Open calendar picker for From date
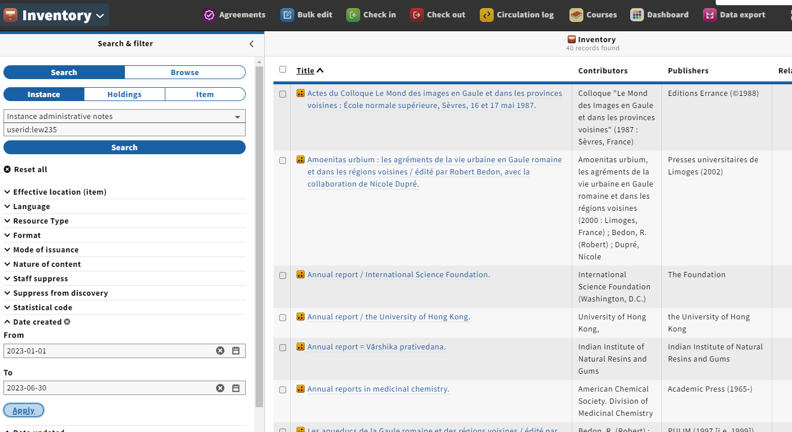Screen dimensions: 792x432 click(236, 351)
